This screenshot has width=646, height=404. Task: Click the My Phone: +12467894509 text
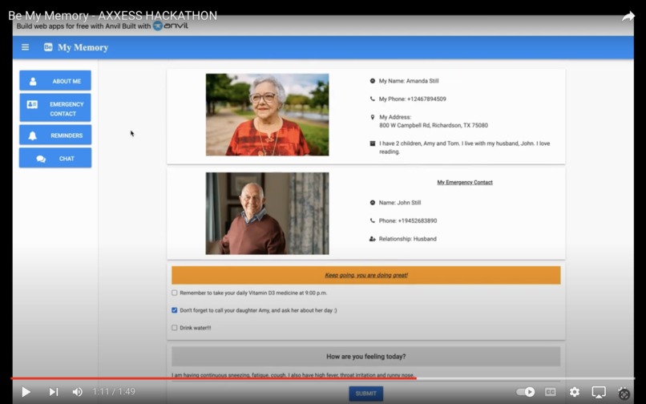413,99
